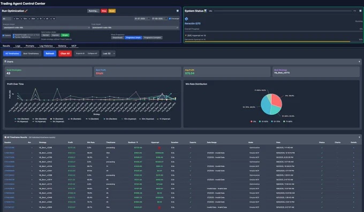Click the hourglass icon beside System Status
The width and height of the screenshot is (364, 212).
tap(206, 11)
